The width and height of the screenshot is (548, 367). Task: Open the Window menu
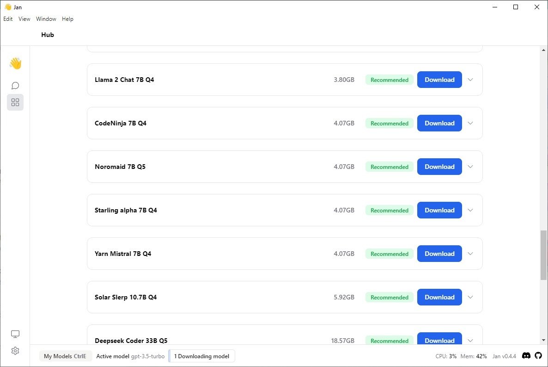coord(46,19)
